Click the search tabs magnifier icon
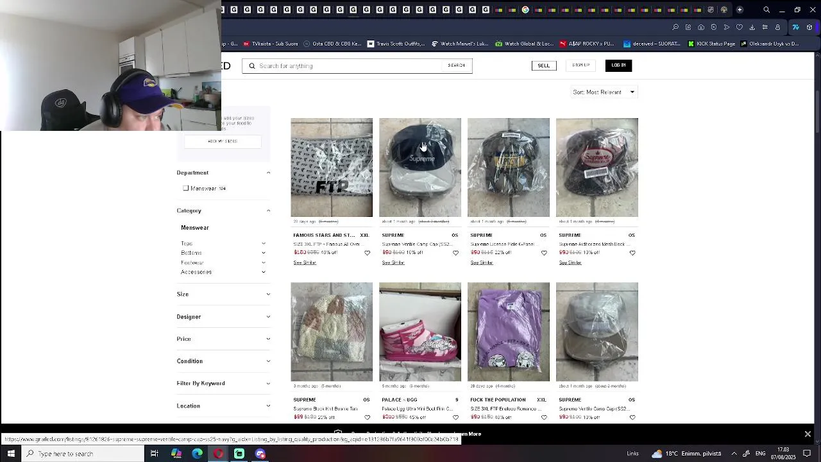The height and width of the screenshot is (462, 821). click(x=766, y=10)
